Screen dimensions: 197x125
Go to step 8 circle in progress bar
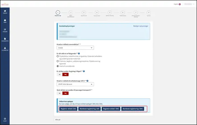pos(149,13)
